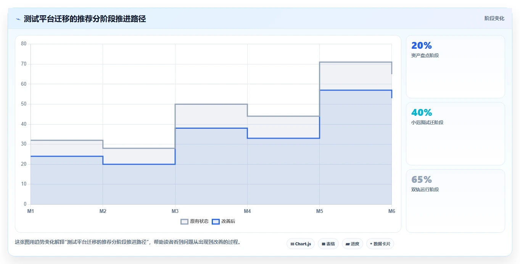Click the 数据卡片 tag button
The height and width of the screenshot is (264, 520).
(380, 244)
